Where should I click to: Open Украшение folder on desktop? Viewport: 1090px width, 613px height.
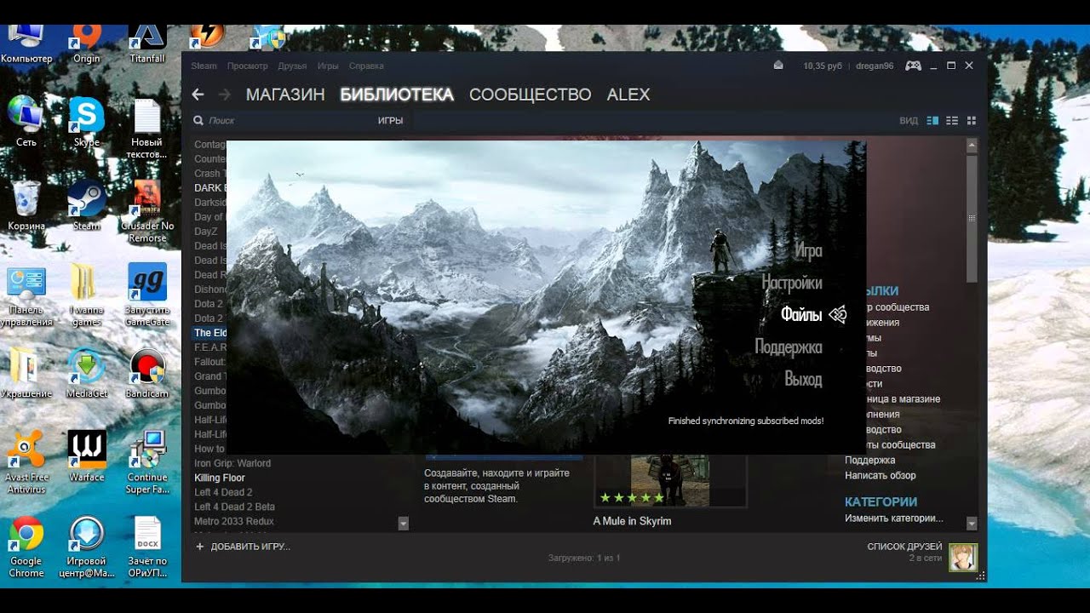[x=26, y=373]
